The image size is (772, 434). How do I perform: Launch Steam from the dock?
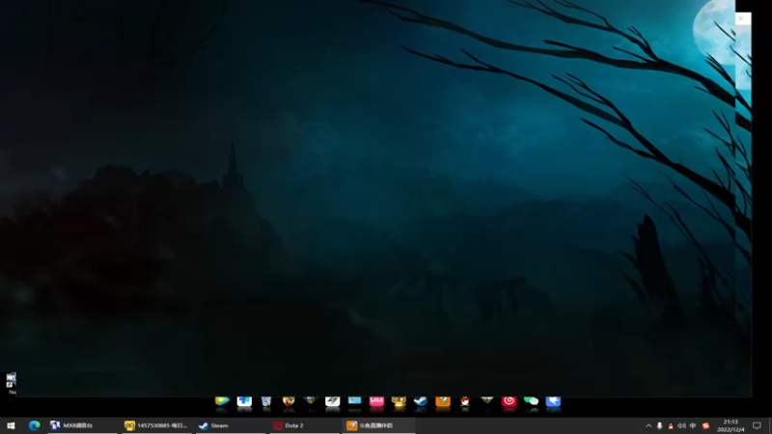[421, 401]
